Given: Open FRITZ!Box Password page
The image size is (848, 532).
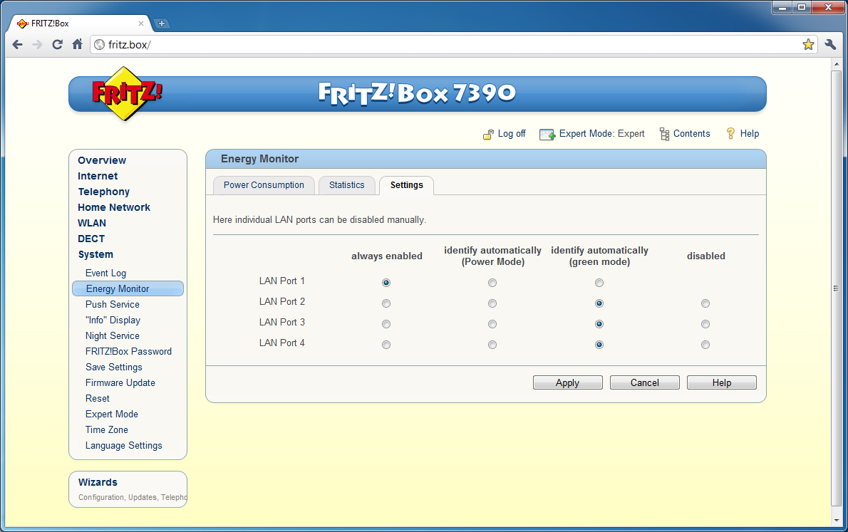Looking at the screenshot, I should click(128, 351).
